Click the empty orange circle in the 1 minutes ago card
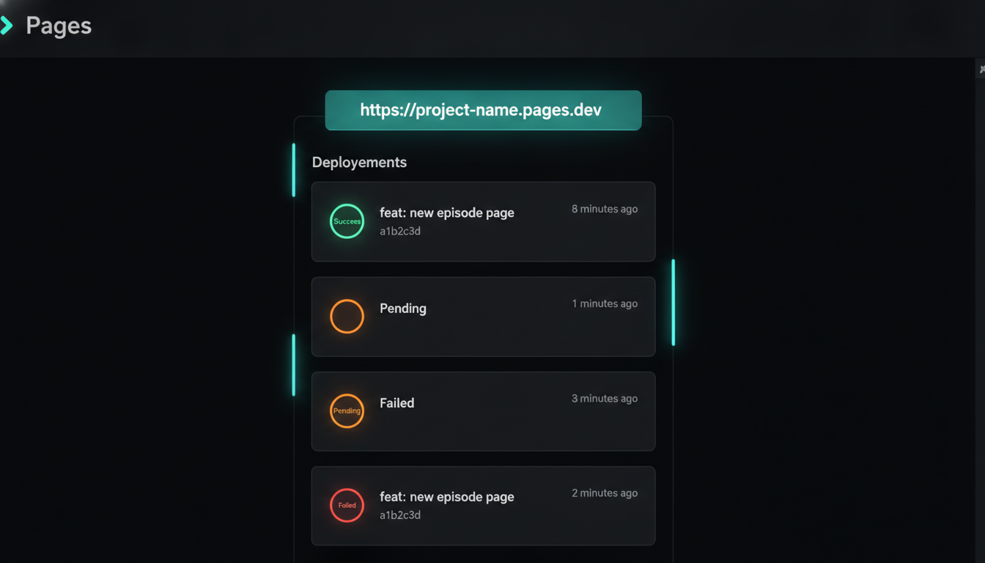 pos(347,316)
